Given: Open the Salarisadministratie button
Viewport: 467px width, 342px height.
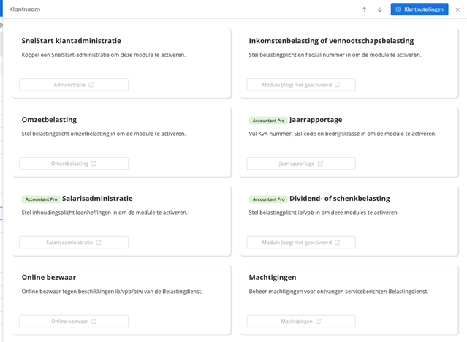Looking at the screenshot, I should [x=74, y=243].
